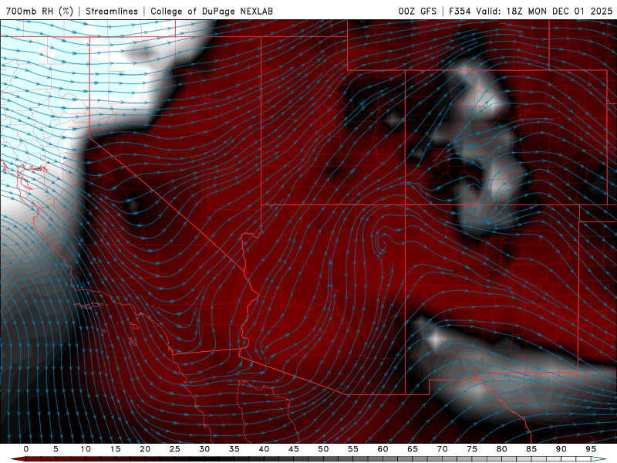The height and width of the screenshot is (463, 617).
Task: Click the '85' colorbar scale label
Action: point(531,449)
